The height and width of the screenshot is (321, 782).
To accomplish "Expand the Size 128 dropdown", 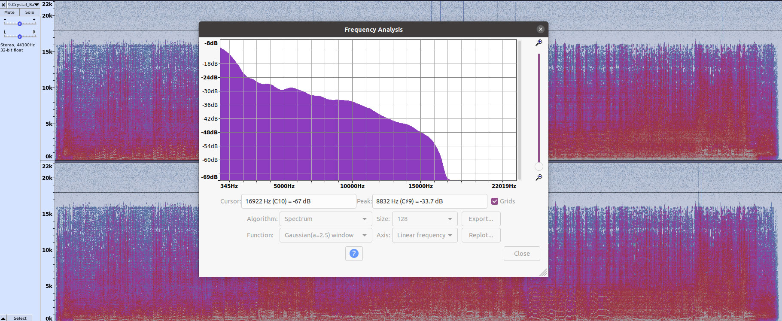I will click(x=424, y=219).
